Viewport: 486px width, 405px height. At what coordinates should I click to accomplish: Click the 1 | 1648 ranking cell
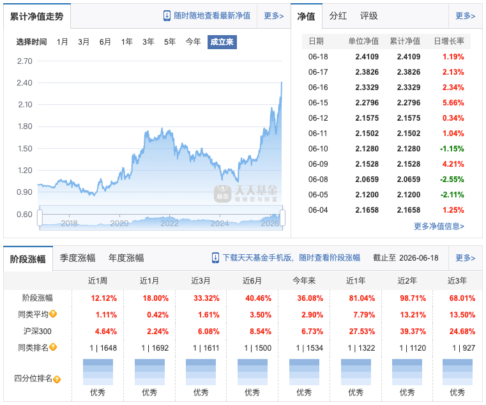click(x=103, y=348)
